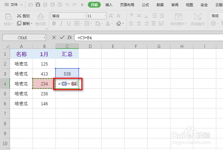Click the 合并居中 merge center button

pyautogui.click(x=178, y=20)
